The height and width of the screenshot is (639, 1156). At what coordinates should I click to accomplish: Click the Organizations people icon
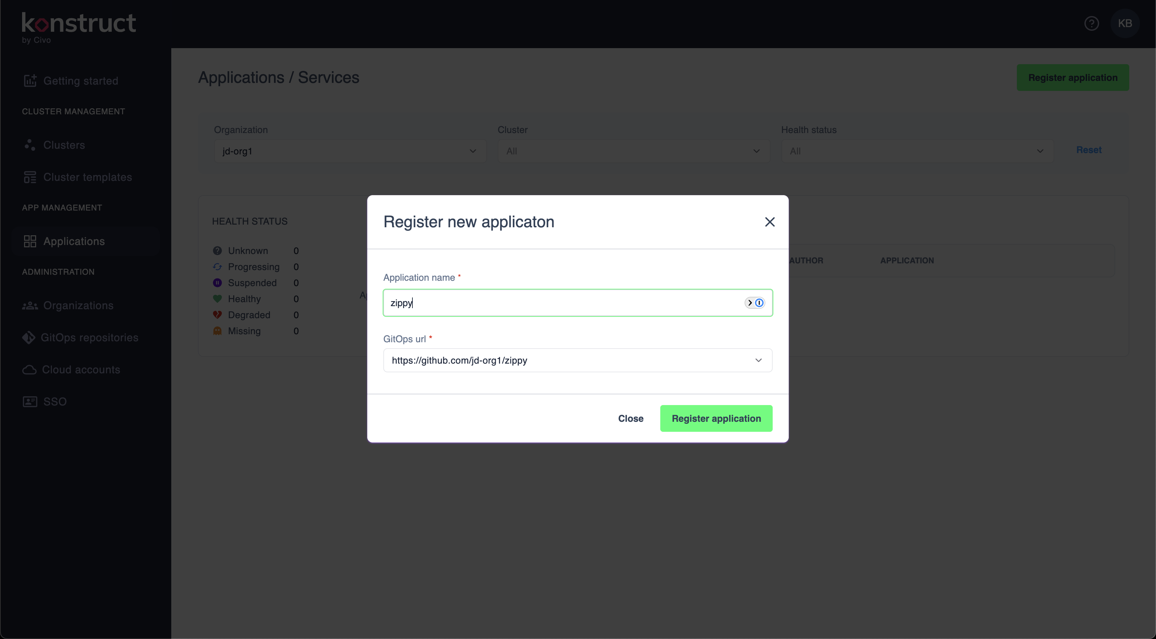pyautogui.click(x=30, y=305)
